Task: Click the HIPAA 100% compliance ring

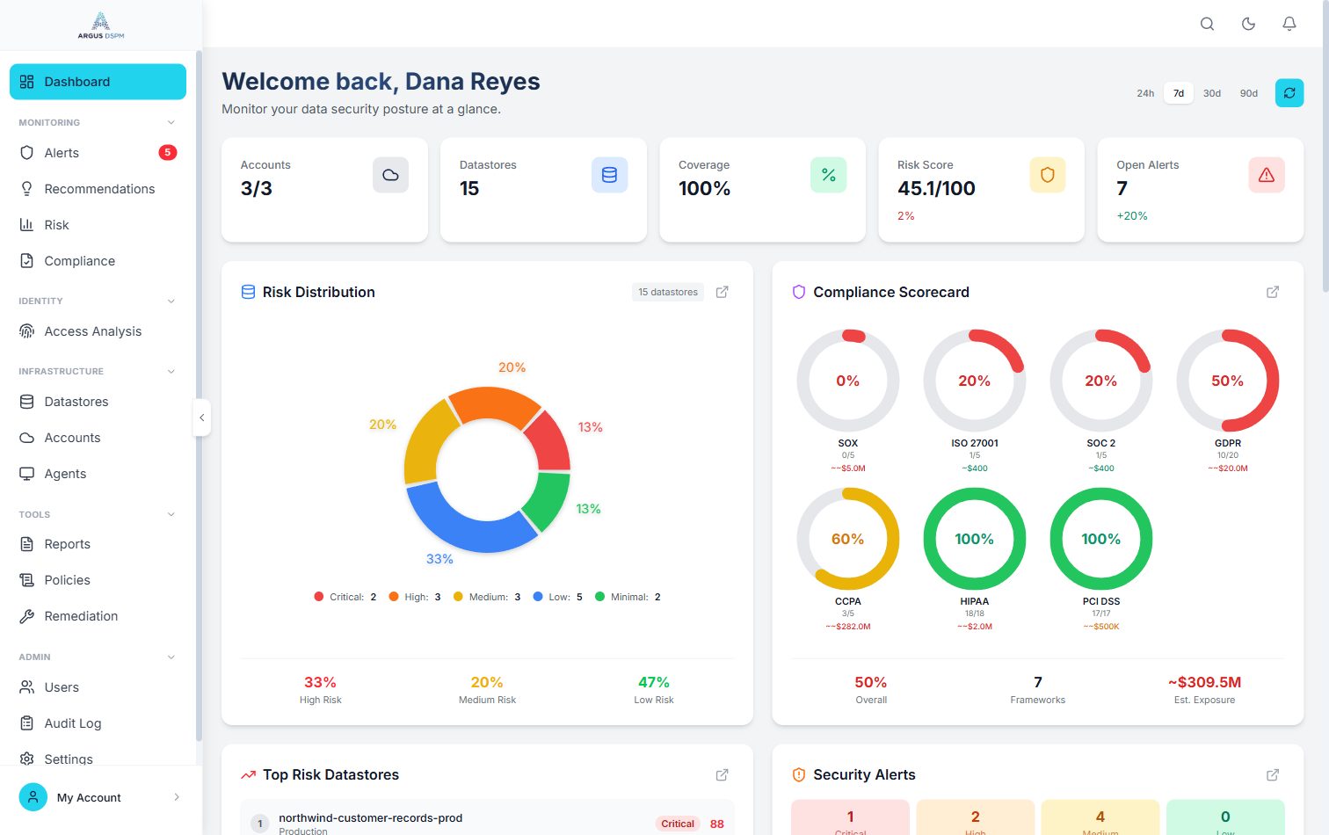Action: [x=974, y=539]
